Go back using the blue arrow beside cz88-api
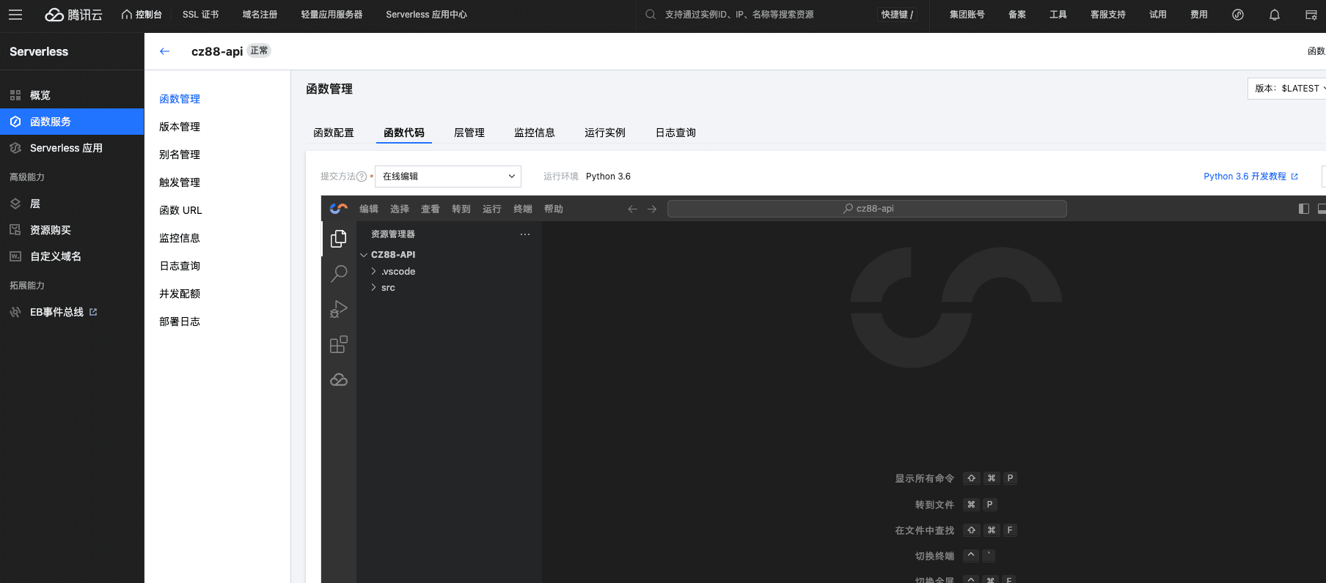The height and width of the screenshot is (583, 1326). pyautogui.click(x=164, y=51)
